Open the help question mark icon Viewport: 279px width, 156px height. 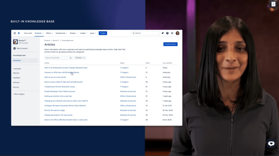tap(167, 33)
